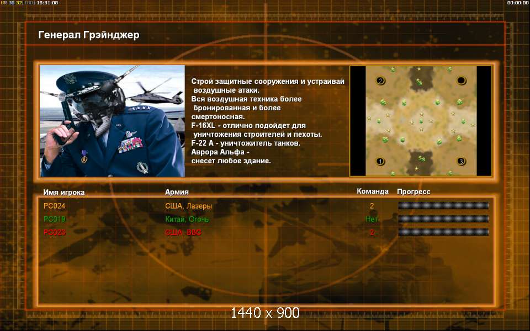Click the "Команда" column header
This screenshot has height=331, width=530.
coord(373,191)
